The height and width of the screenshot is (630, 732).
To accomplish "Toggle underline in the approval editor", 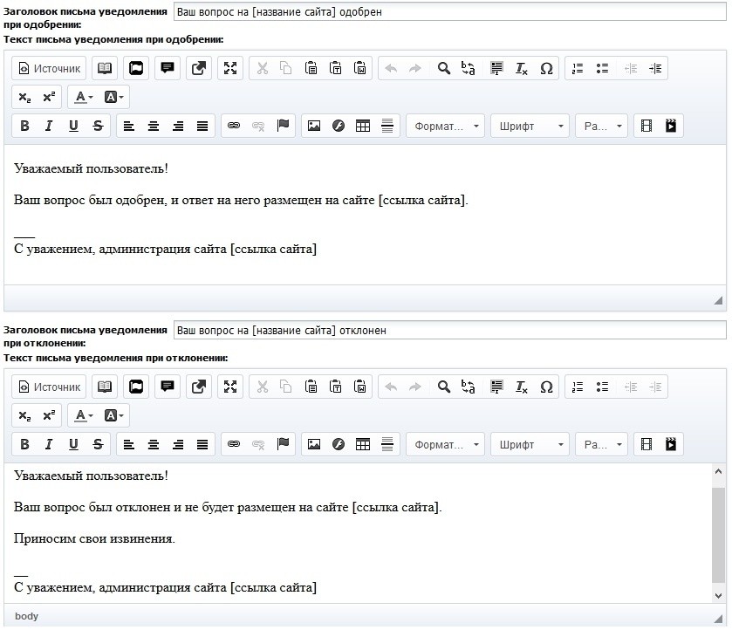I will pos(73,126).
